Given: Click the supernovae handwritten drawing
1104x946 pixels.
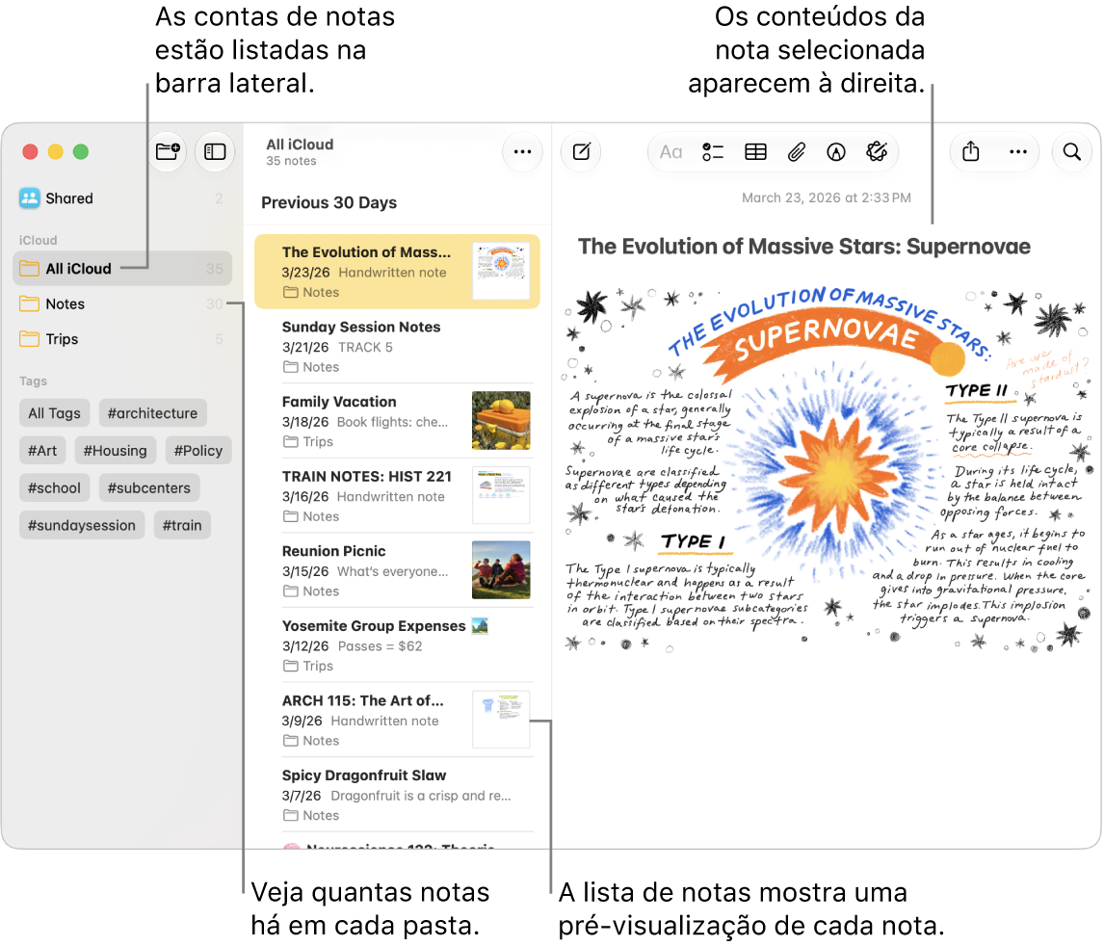Looking at the screenshot, I should point(828,468).
